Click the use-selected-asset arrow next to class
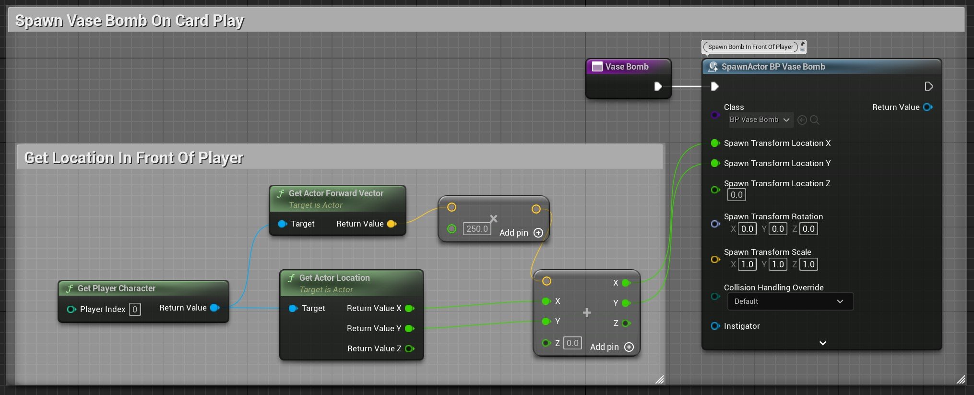This screenshot has height=395, width=974. click(x=802, y=120)
